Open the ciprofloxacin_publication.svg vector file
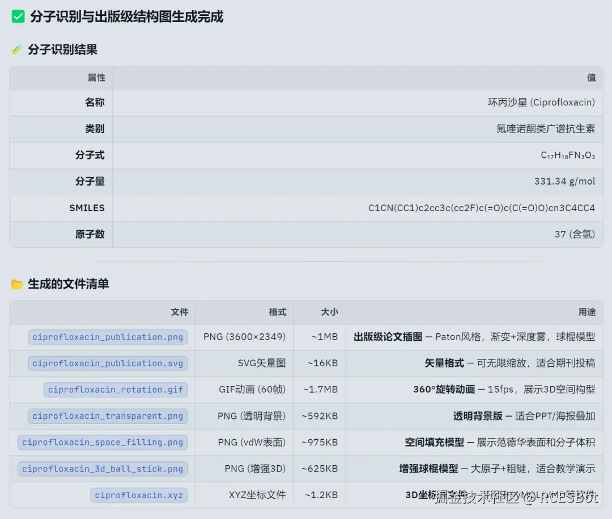Screen dimensions: 612x519 click(107, 363)
